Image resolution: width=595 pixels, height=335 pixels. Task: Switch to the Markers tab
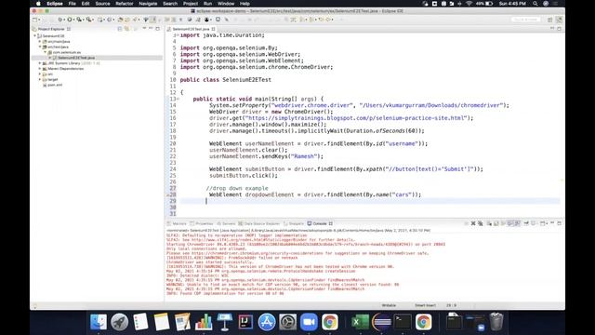177,223
